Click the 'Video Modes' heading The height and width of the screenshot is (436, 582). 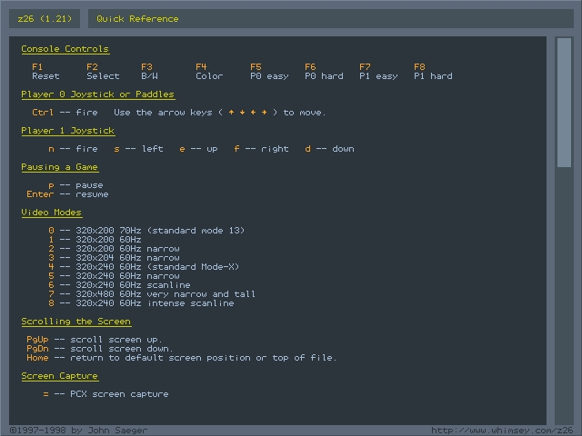(51, 213)
